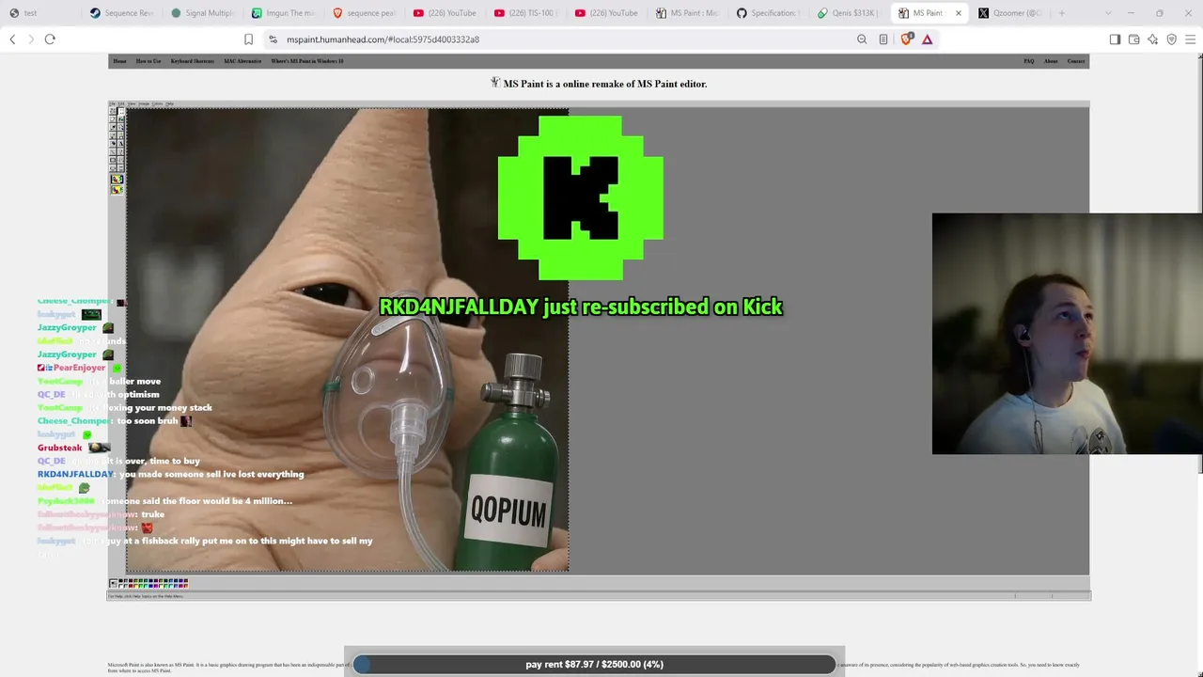Enable the transparent selection option
This screenshot has width=1203, height=677.
tap(117, 190)
